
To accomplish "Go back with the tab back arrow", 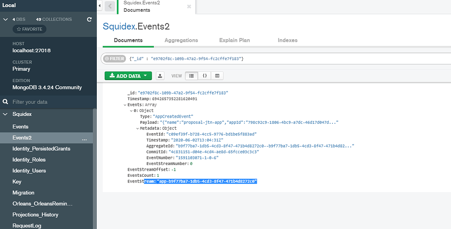I will 110,6.
